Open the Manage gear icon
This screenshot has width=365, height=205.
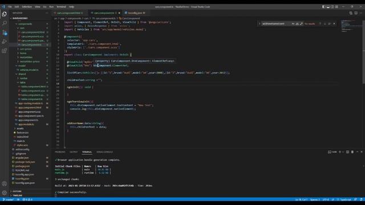point(4,193)
